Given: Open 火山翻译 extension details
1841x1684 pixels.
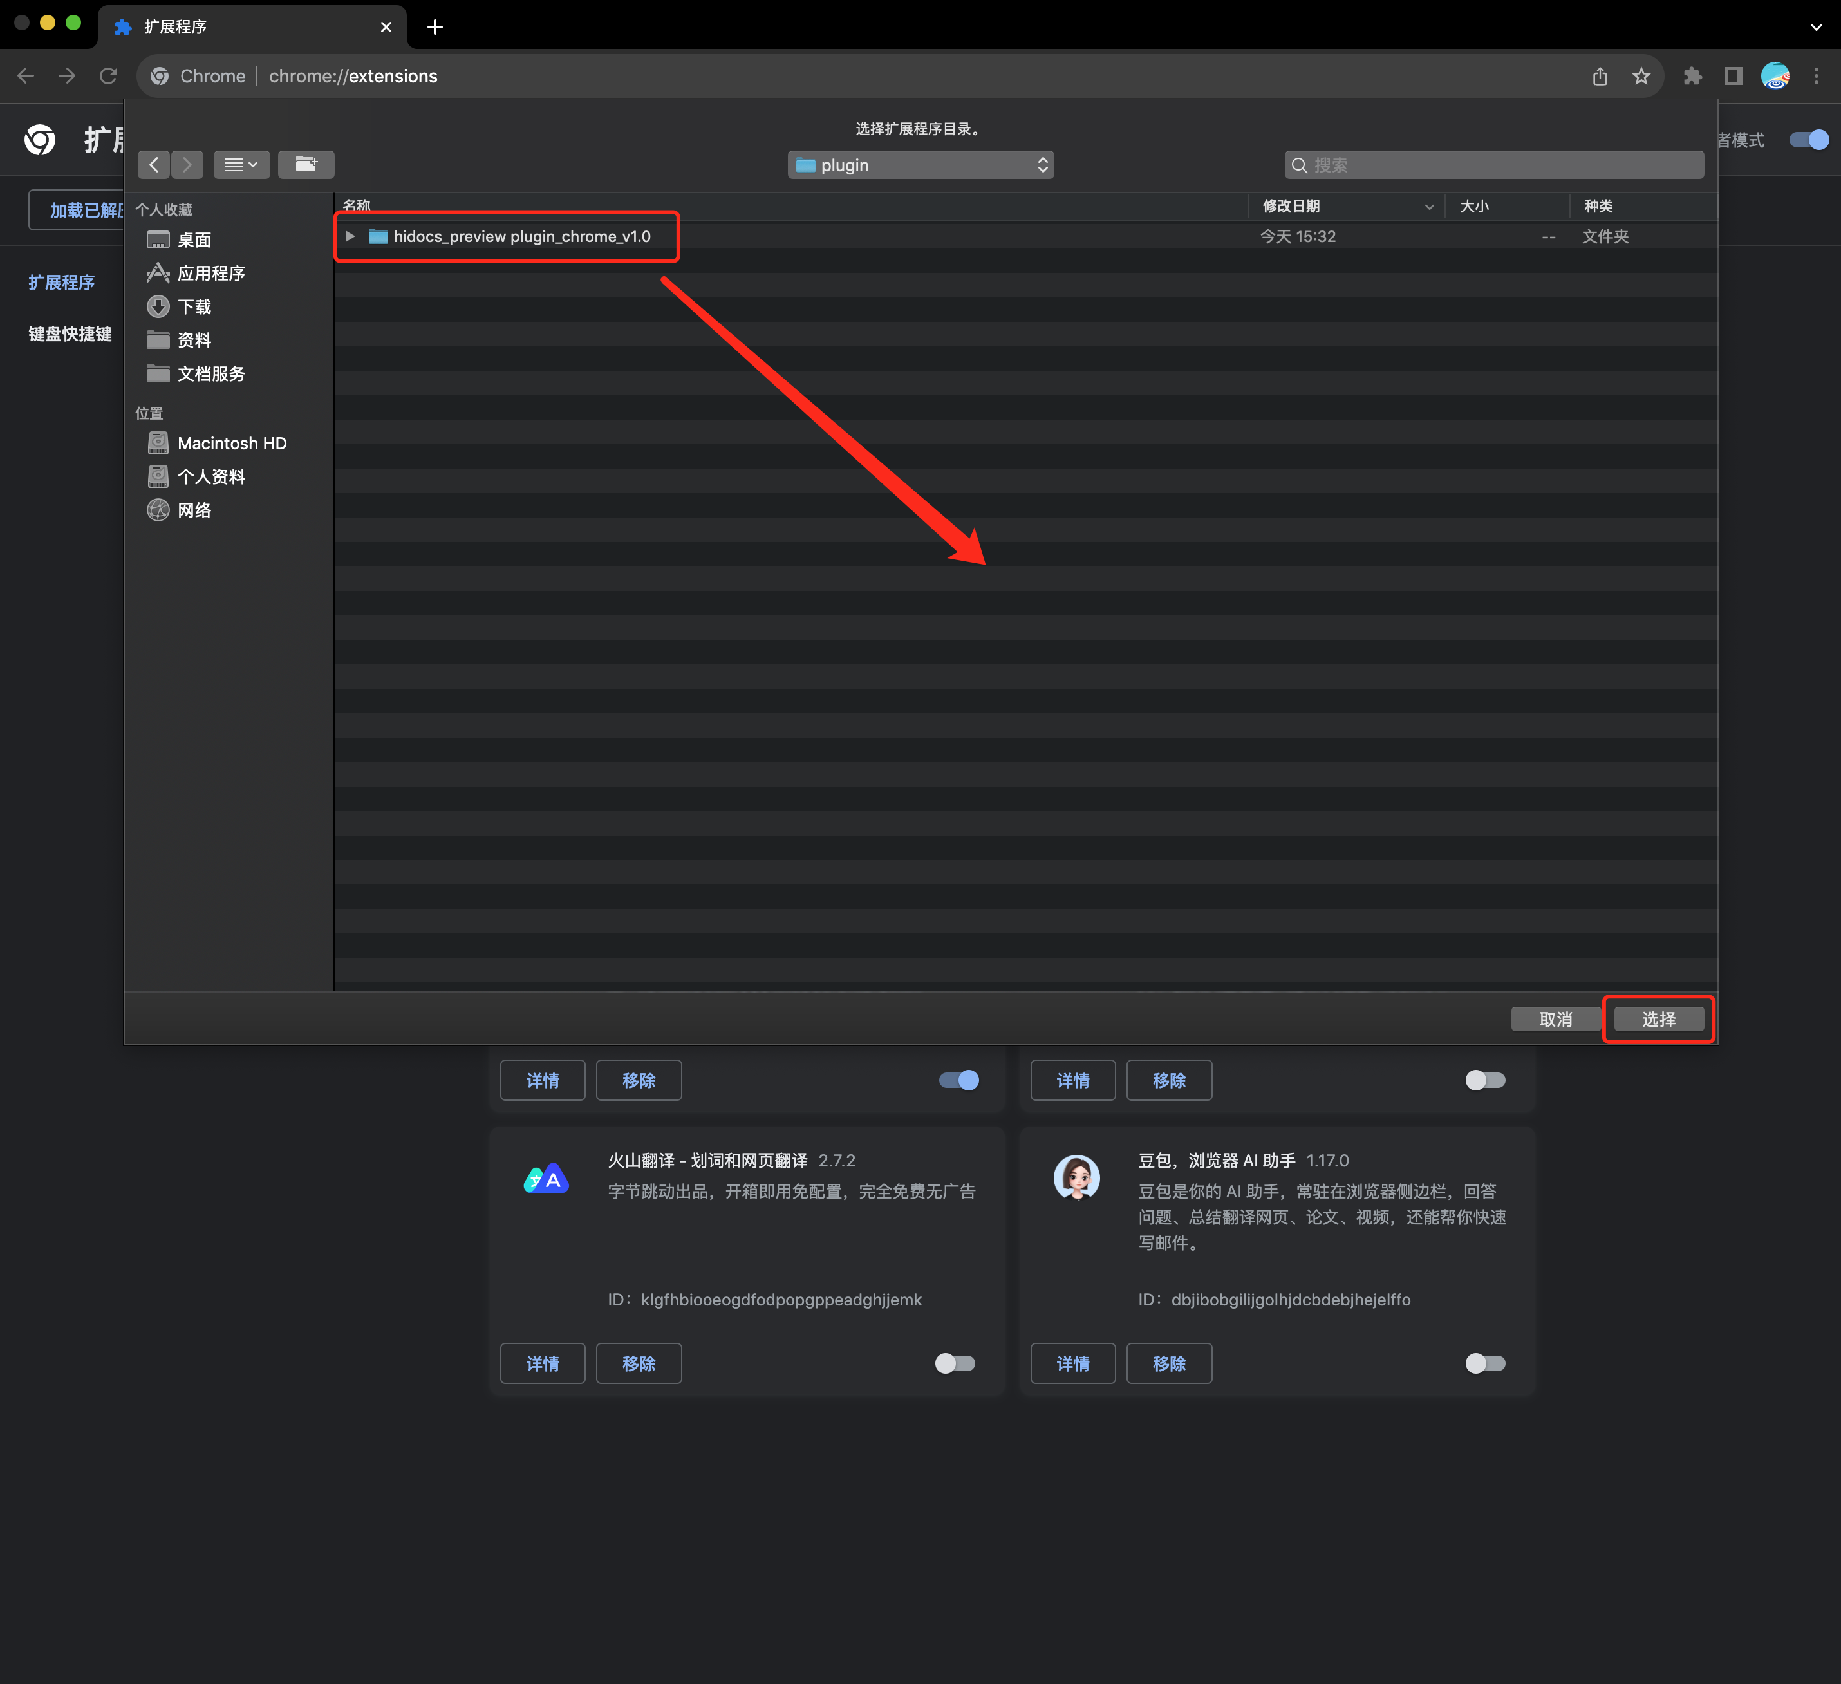Looking at the screenshot, I should [x=543, y=1363].
